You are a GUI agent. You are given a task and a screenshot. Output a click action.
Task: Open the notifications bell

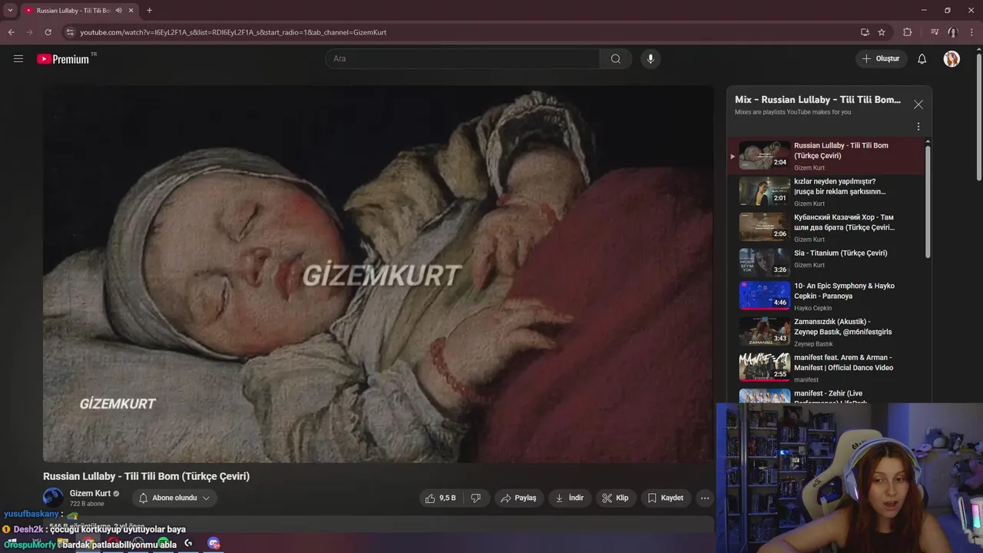point(922,58)
